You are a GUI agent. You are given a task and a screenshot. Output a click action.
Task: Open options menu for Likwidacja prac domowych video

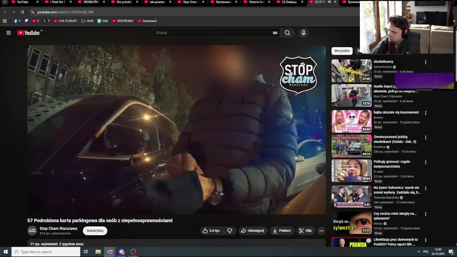click(x=426, y=240)
